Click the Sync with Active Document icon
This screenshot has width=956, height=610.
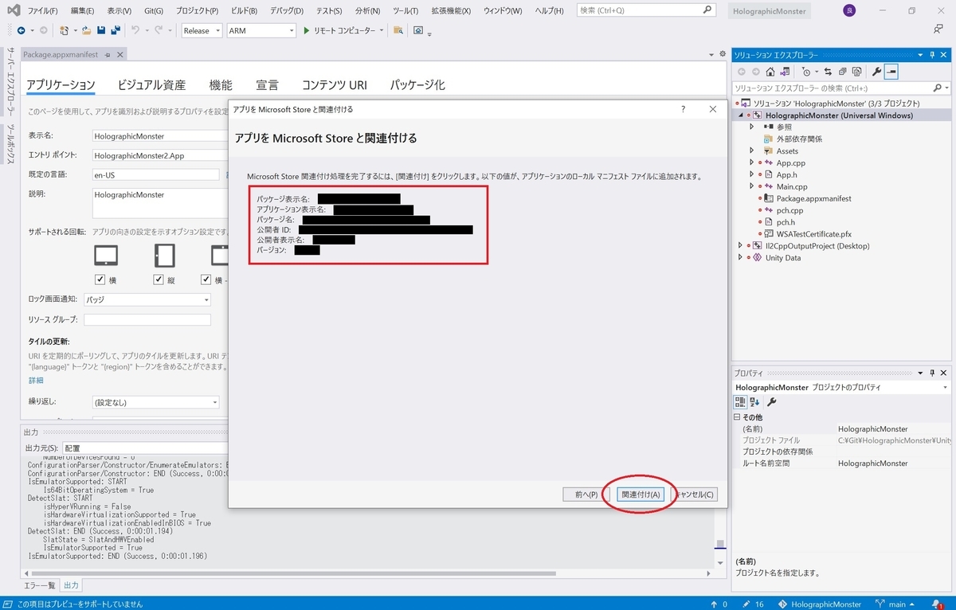pyautogui.click(x=828, y=72)
